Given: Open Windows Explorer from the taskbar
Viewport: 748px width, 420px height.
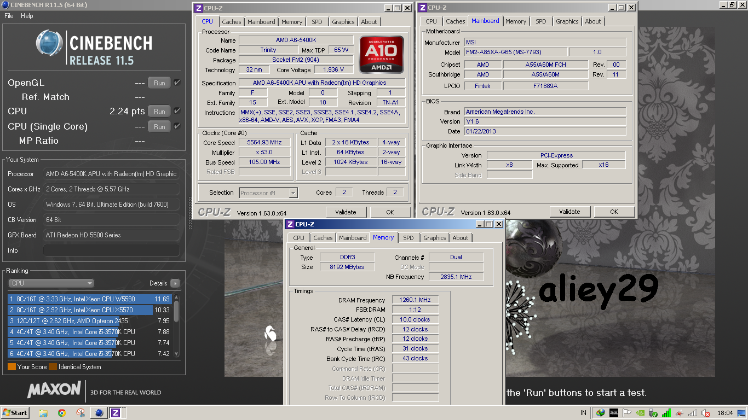Looking at the screenshot, I should 43,413.
